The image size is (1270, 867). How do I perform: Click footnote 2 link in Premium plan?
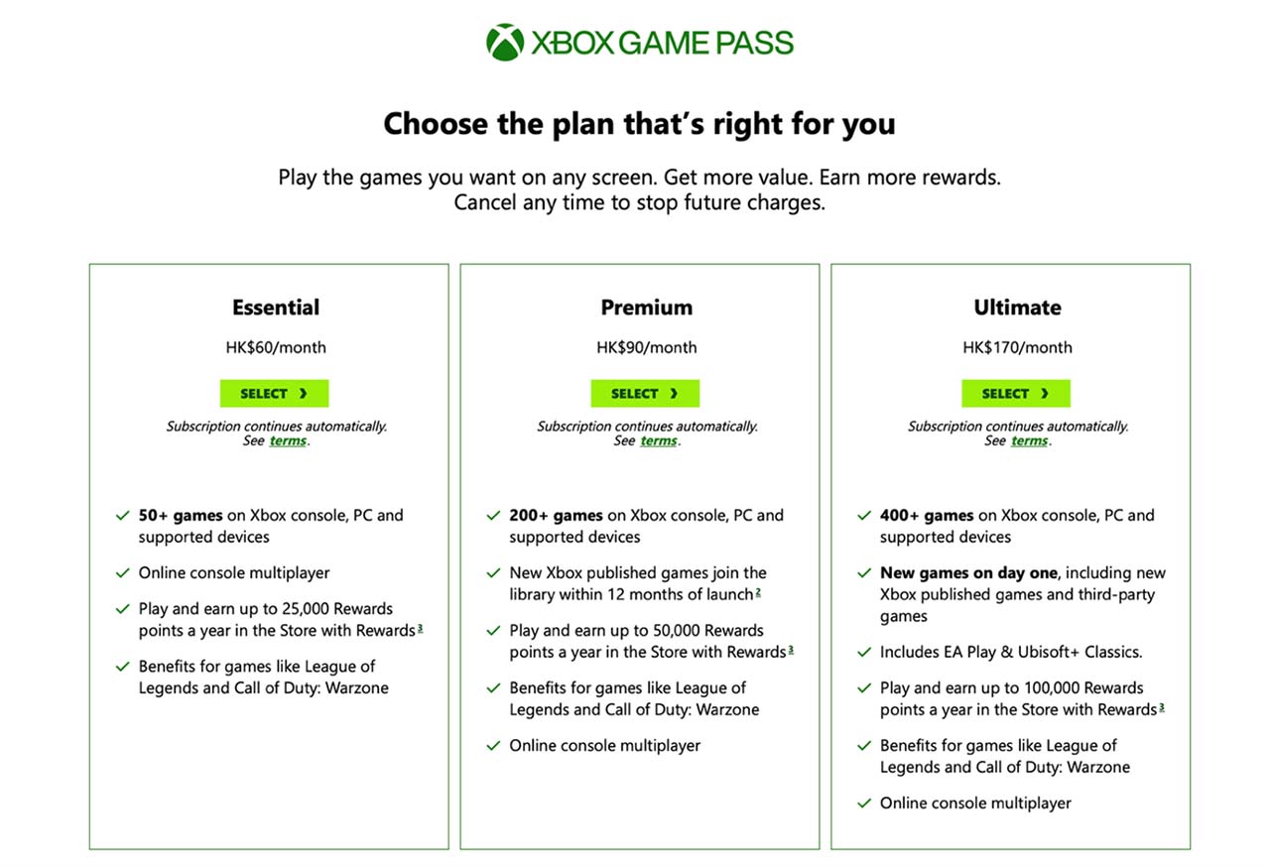(758, 592)
